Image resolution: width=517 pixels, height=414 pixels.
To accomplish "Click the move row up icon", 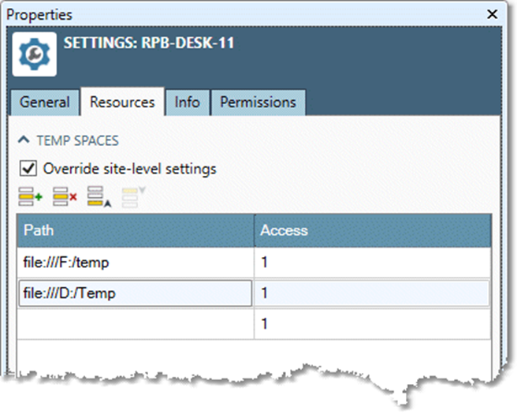I will [99, 196].
